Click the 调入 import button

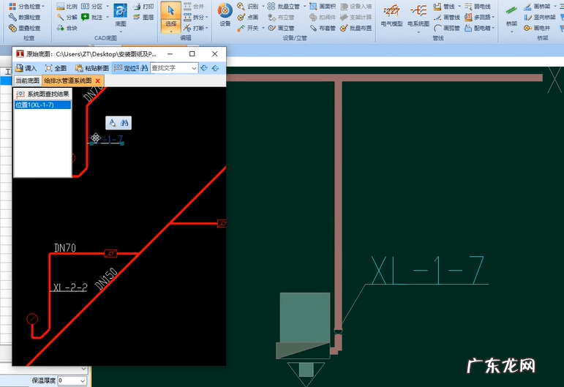tap(26, 68)
